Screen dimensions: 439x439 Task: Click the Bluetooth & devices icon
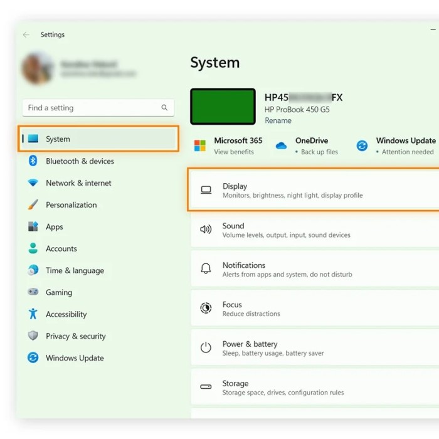(33, 161)
